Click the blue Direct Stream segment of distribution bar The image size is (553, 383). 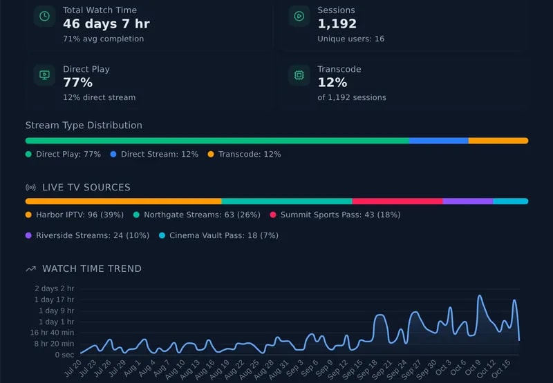pos(439,141)
